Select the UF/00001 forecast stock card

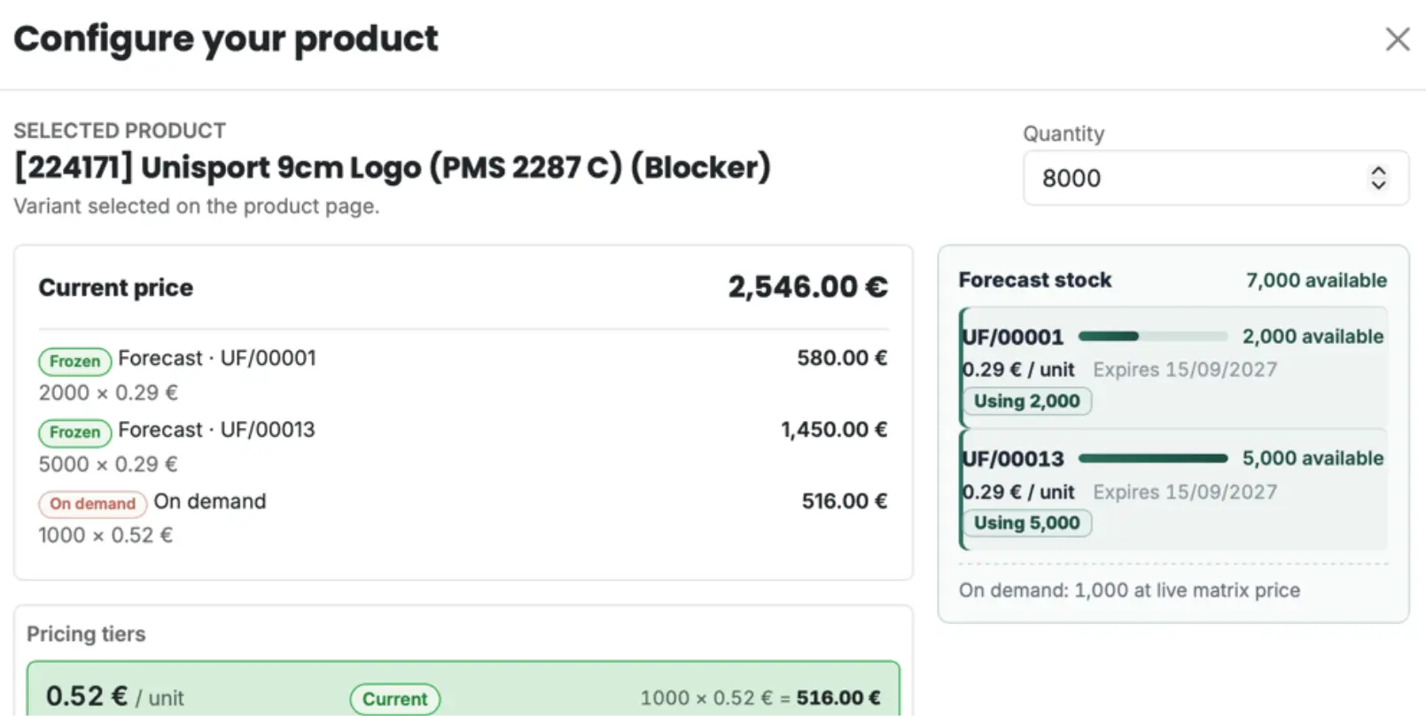tap(1173, 367)
